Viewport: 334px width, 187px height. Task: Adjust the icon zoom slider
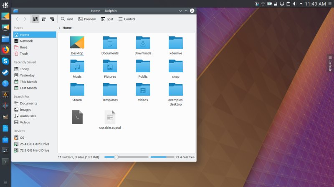[x=116, y=157]
